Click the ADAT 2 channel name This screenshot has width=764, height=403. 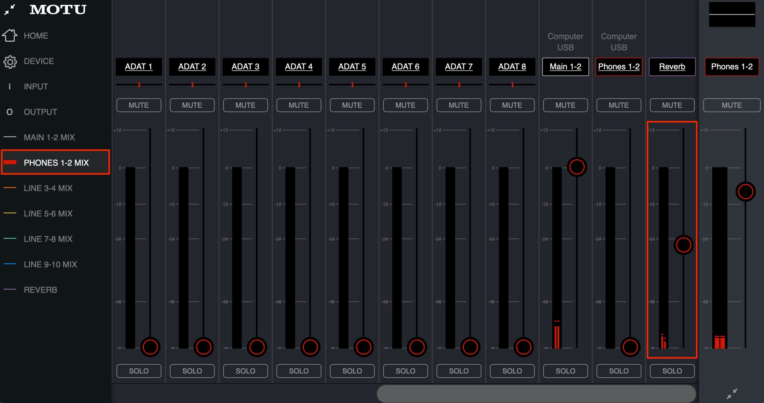point(192,67)
